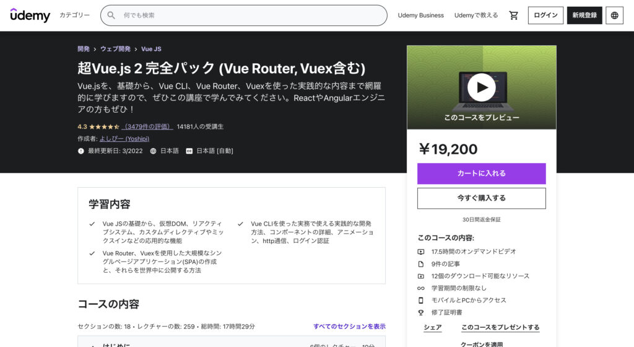The image size is (634, 347).
Task: Click checkmark beside Vue Router、Vuexを使用した item
Action: pos(92,253)
